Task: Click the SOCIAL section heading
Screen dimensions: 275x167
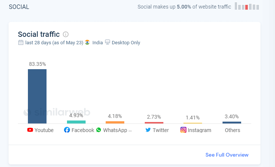Action: click(x=19, y=7)
